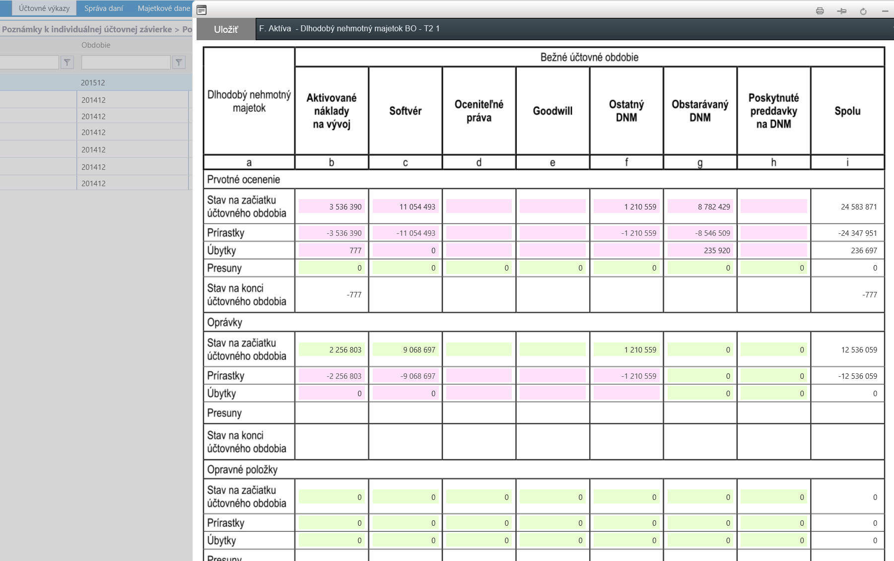Click the print icon in window header
The height and width of the screenshot is (561, 894).
click(820, 11)
